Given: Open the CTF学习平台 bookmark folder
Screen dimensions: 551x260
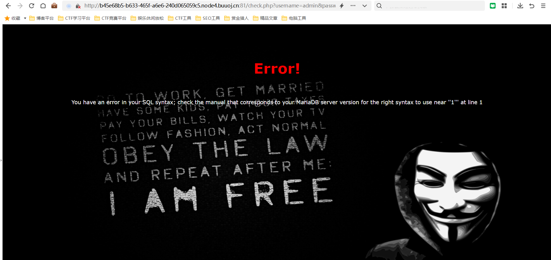Looking at the screenshot, I should tap(74, 18).
